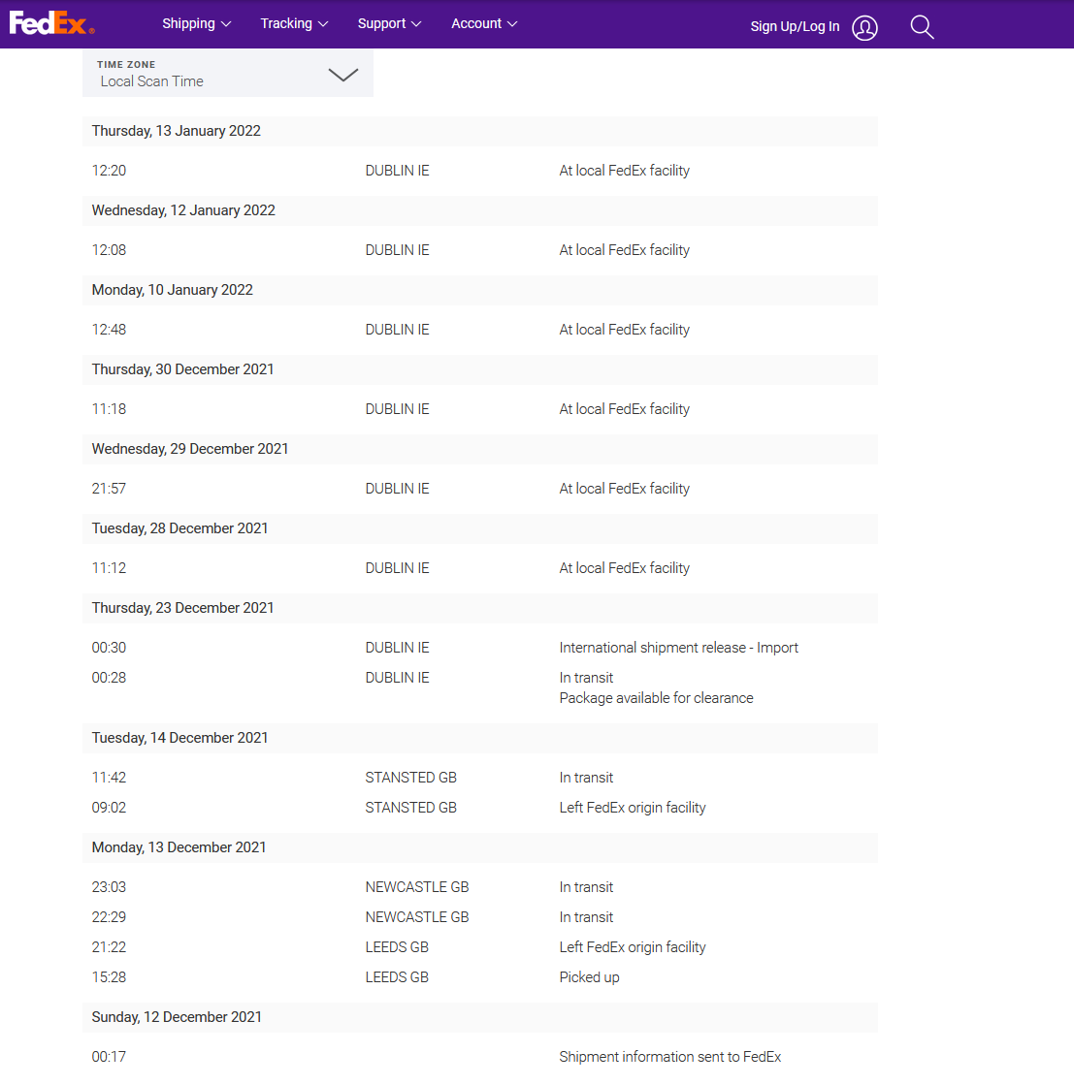This screenshot has height=1085, width=1074.
Task: Select the 11:12 scan time
Action: pos(109,568)
